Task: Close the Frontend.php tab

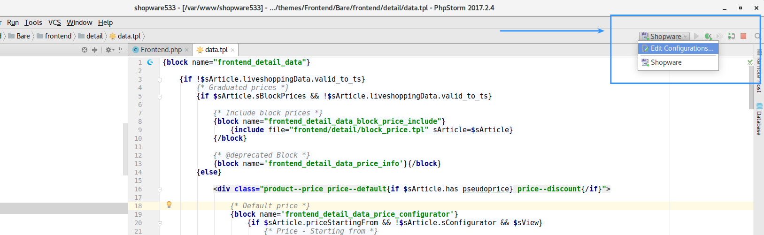Action: tap(187, 50)
